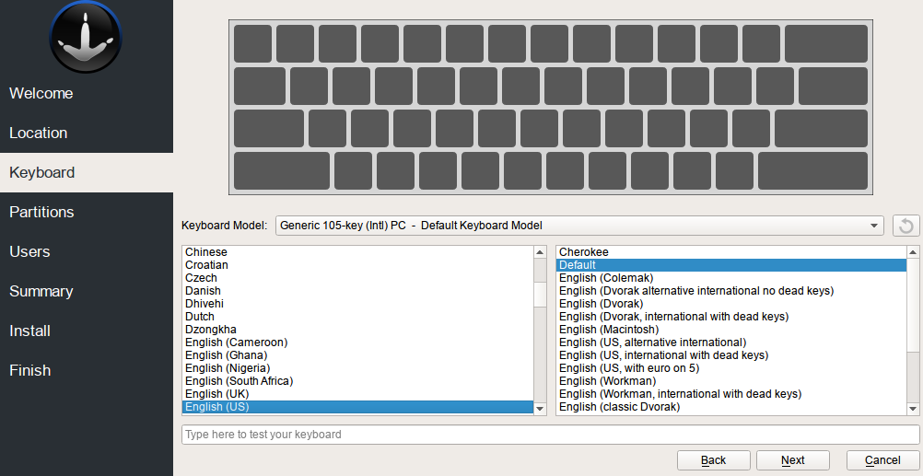Click down arrow of language list scrollbar
The height and width of the screenshot is (476, 923).
click(x=540, y=409)
